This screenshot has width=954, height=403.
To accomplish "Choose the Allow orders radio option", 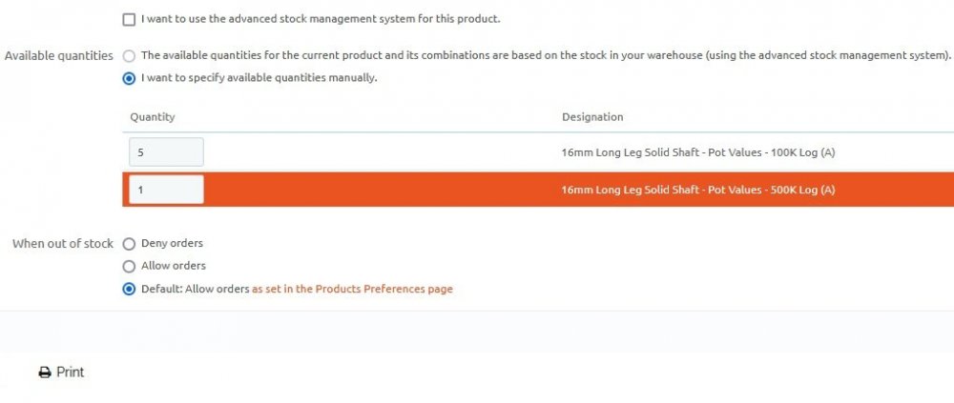I will click(x=129, y=267).
